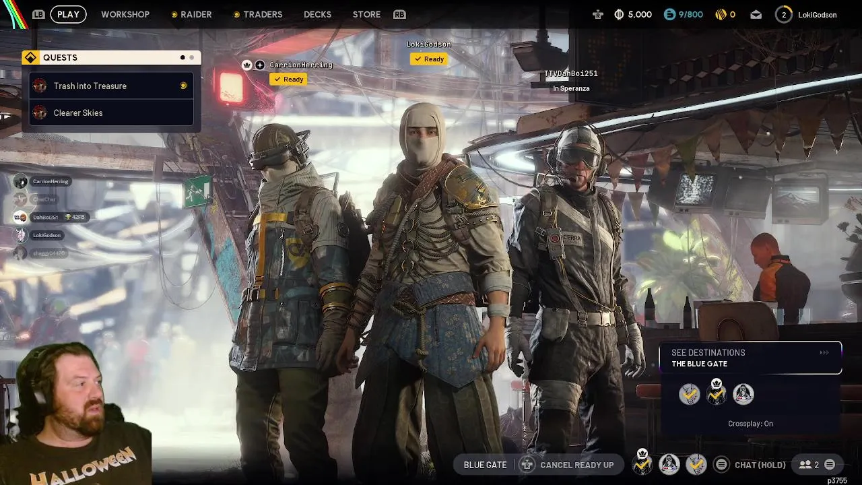Switch to the WORKSHOP tab
The width and height of the screenshot is (862, 485).
click(125, 14)
